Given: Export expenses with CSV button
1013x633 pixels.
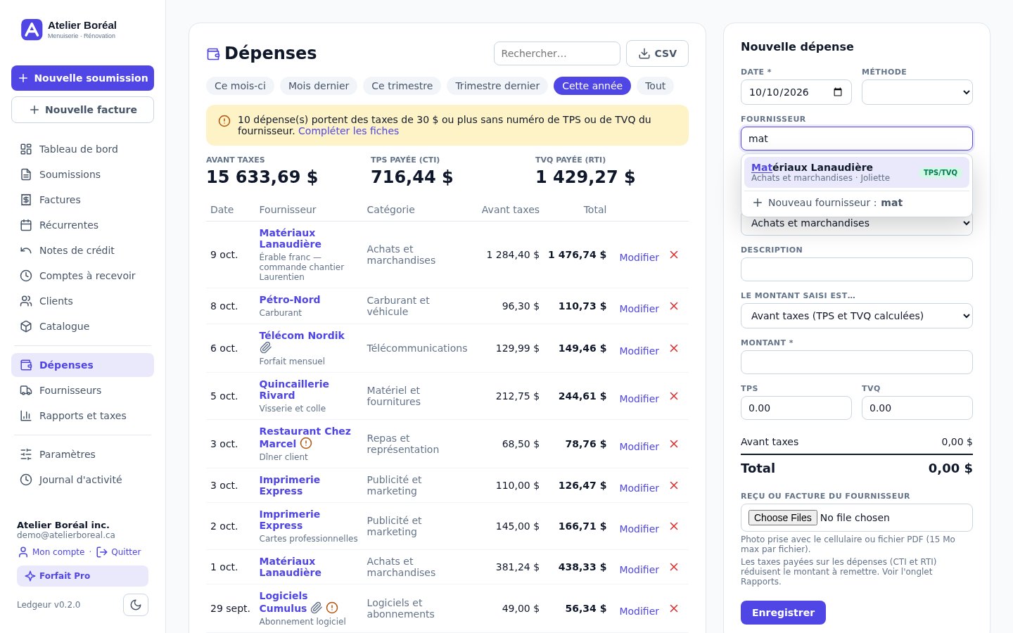Looking at the screenshot, I should 657,53.
